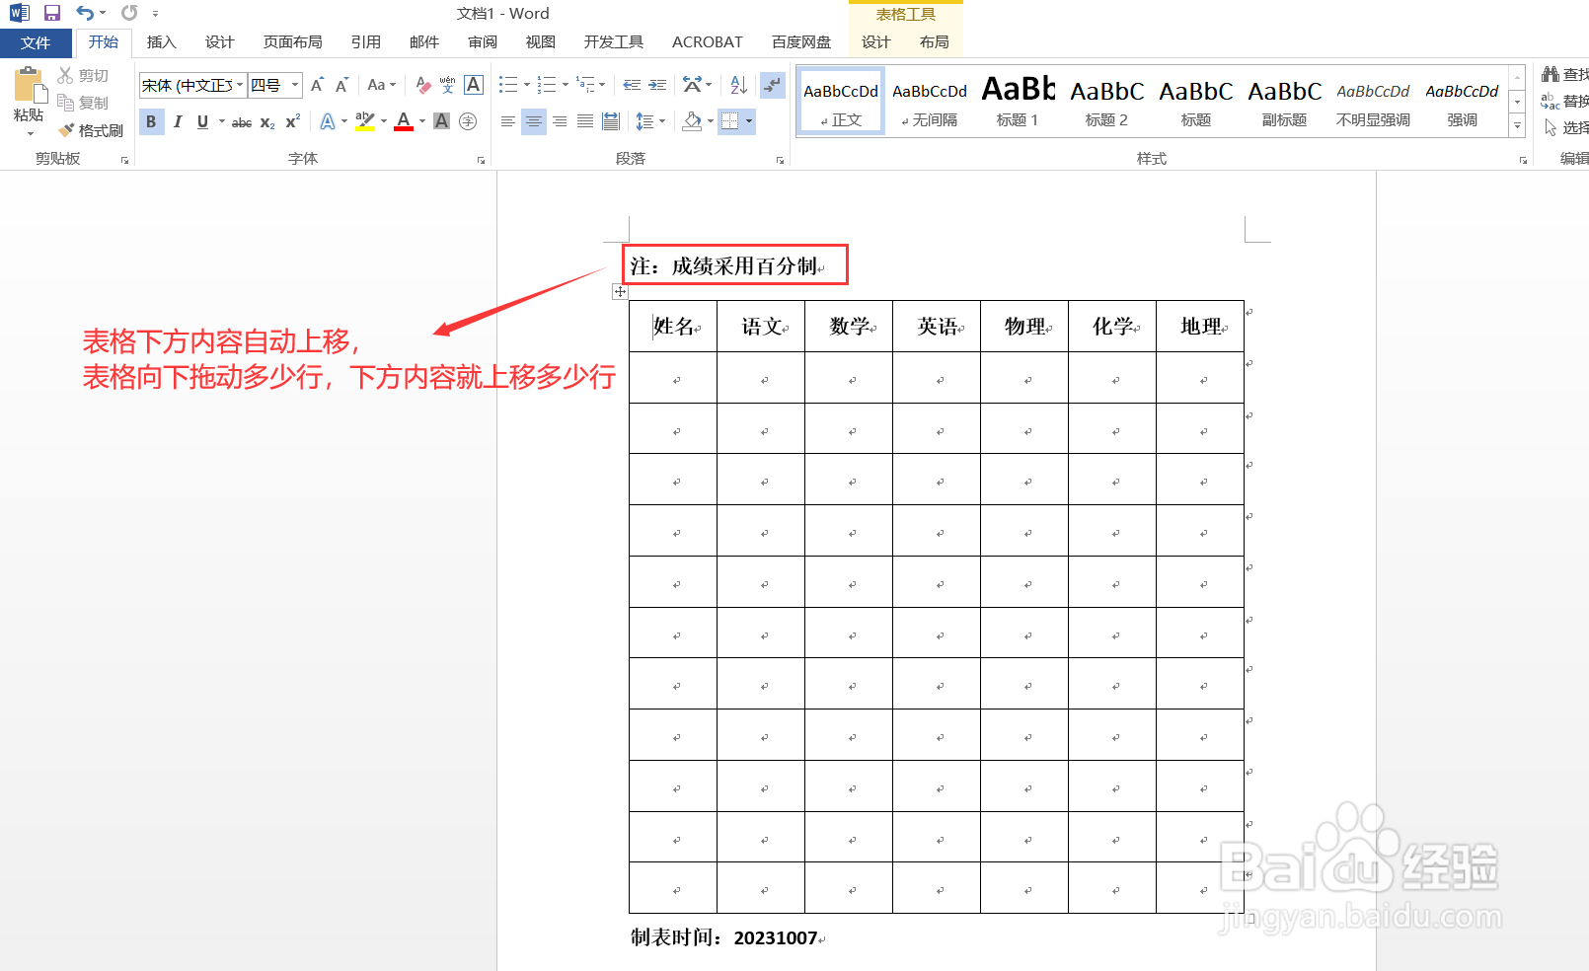This screenshot has width=1589, height=971.
Task: Open the numbered list dropdown arrow
Action: click(566, 85)
